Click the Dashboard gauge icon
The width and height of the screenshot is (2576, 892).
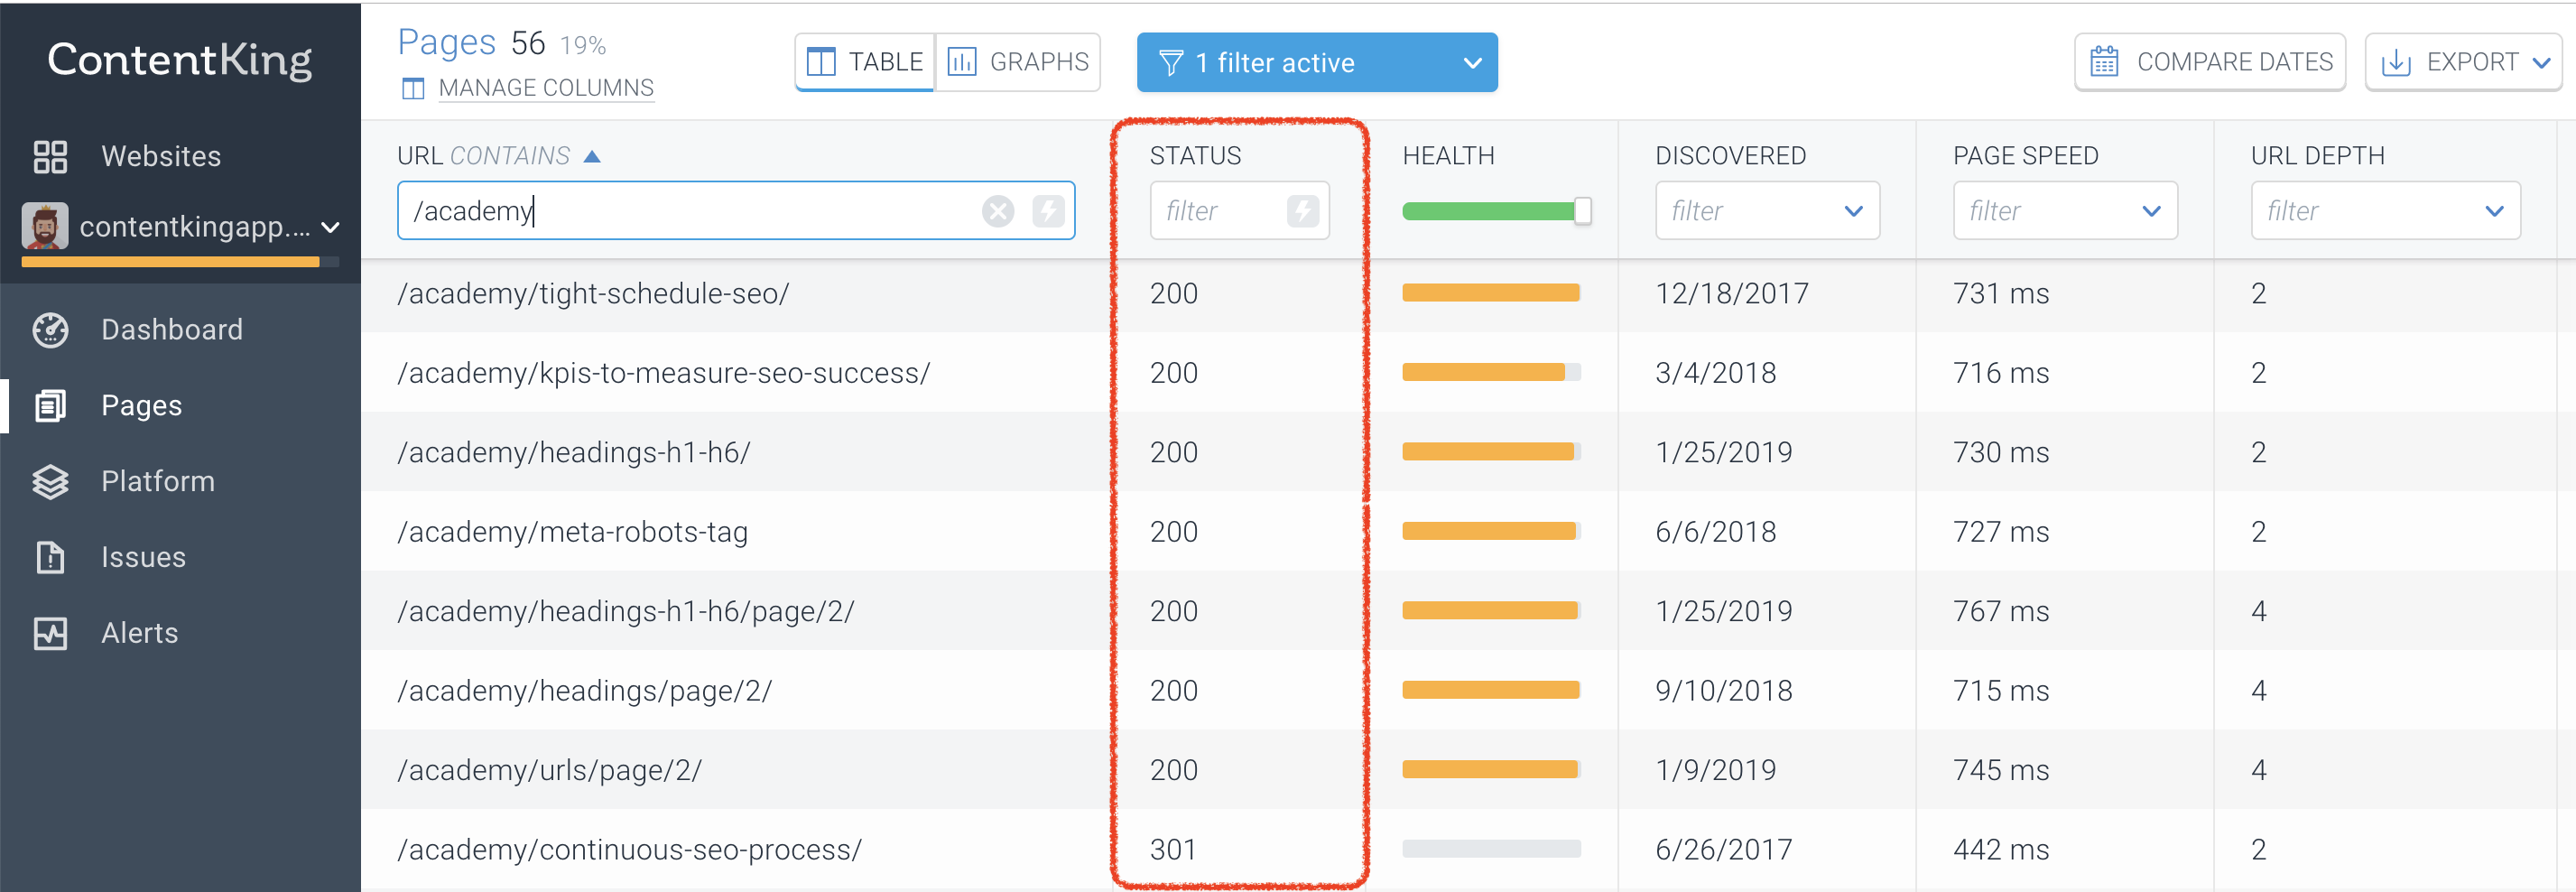(50, 330)
